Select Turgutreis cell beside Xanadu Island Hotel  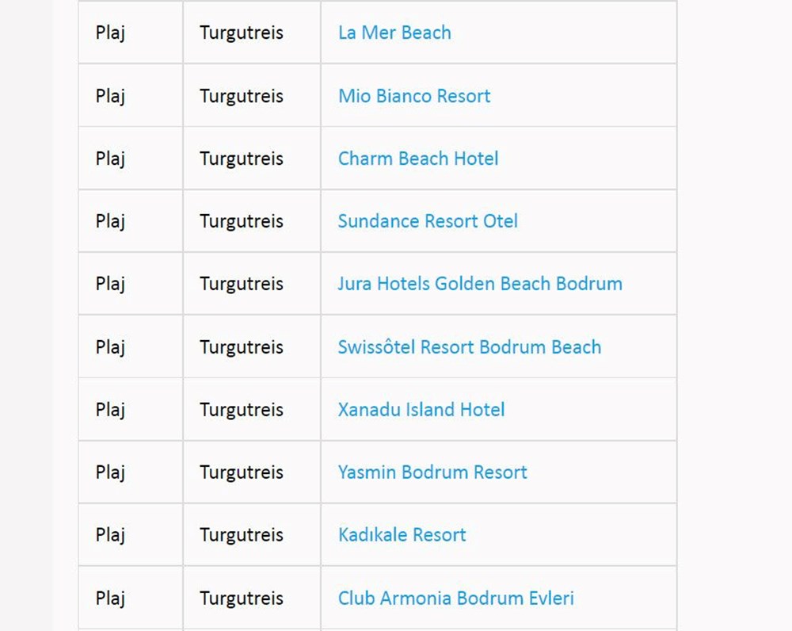coord(242,410)
